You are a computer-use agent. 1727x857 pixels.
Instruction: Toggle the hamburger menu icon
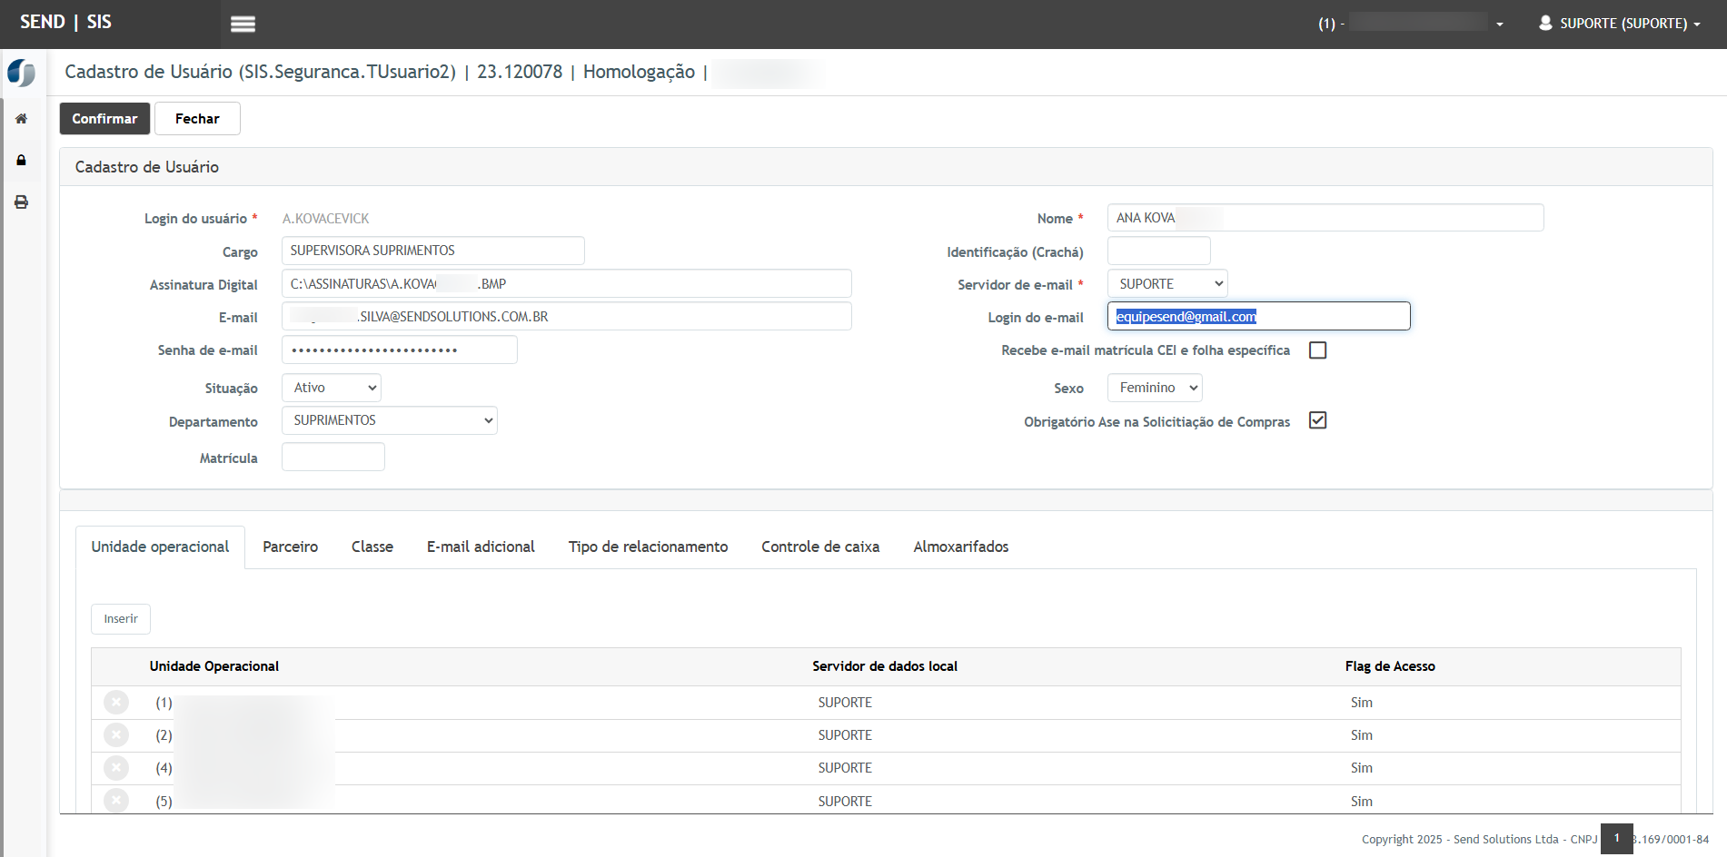coord(243,25)
